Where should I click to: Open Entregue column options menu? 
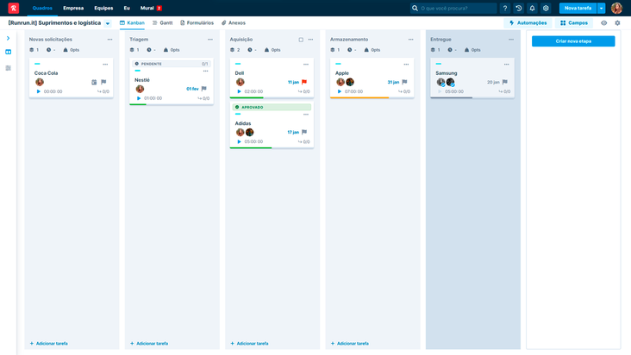[x=510, y=40]
